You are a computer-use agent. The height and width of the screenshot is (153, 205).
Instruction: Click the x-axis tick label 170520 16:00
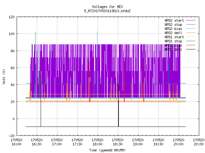point(16,142)
